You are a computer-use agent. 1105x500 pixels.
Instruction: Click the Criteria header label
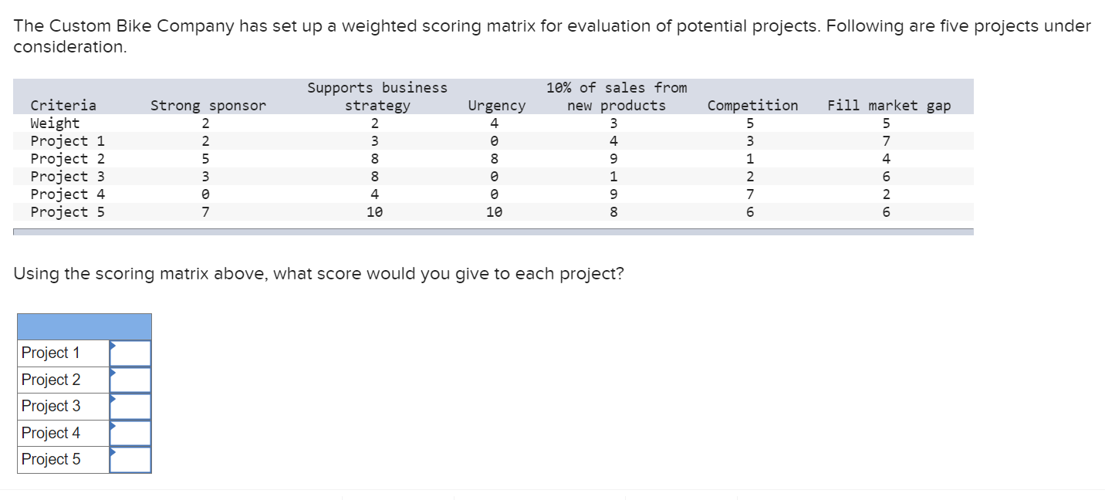coord(63,106)
